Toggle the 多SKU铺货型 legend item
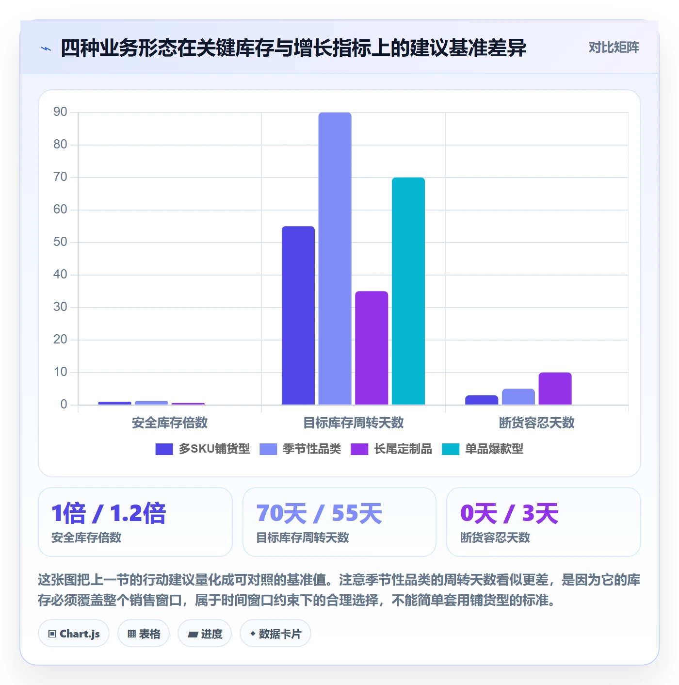This screenshot has width=679, height=685. pos(202,449)
